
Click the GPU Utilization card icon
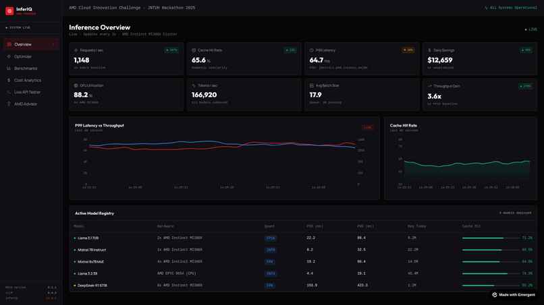point(76,86)
